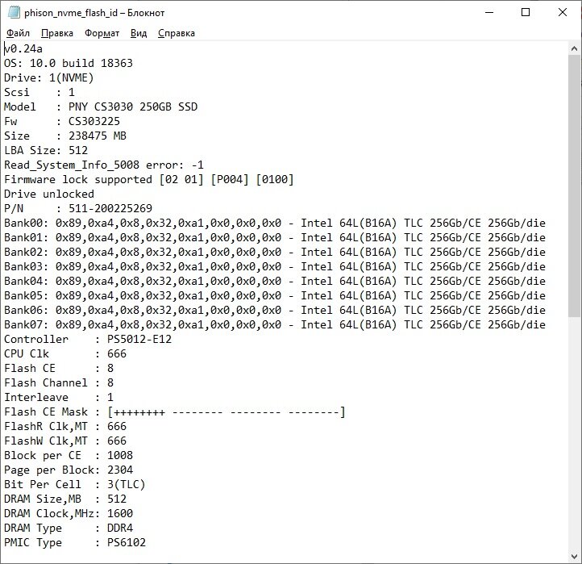Click model value 'PNY CS3030 250GB SSD'
The height and width of the screenshot is (564, 582).
(x=133, y=107)
